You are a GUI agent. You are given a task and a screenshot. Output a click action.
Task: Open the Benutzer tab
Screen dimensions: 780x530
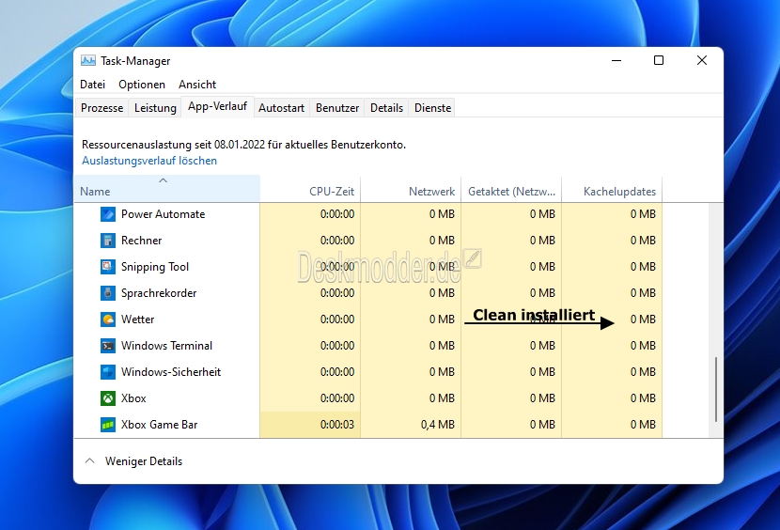coord(337,107)
